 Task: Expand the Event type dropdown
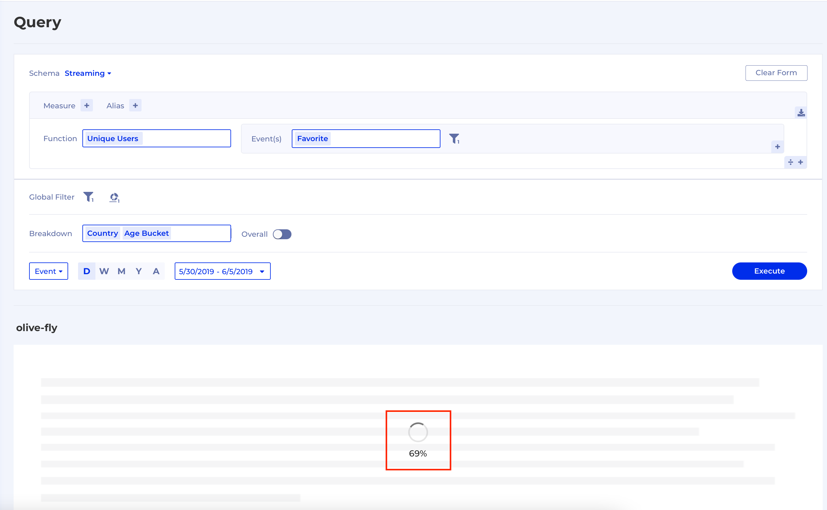click(49, 271)
